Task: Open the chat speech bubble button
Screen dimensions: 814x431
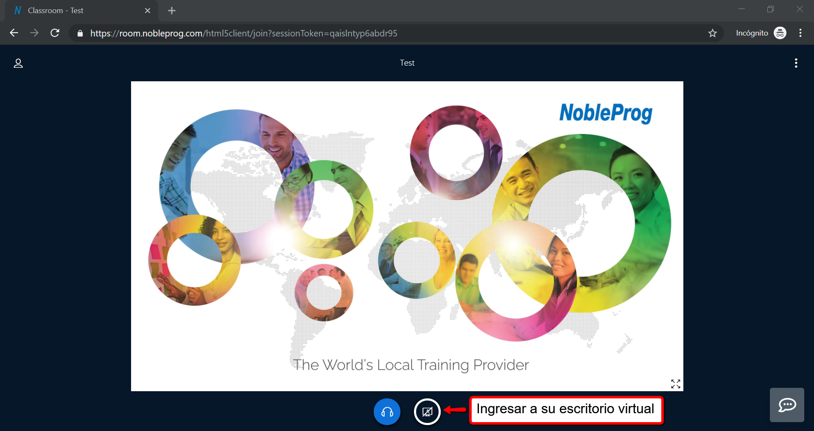Action: pyautogui.click(x=787, y=405)
